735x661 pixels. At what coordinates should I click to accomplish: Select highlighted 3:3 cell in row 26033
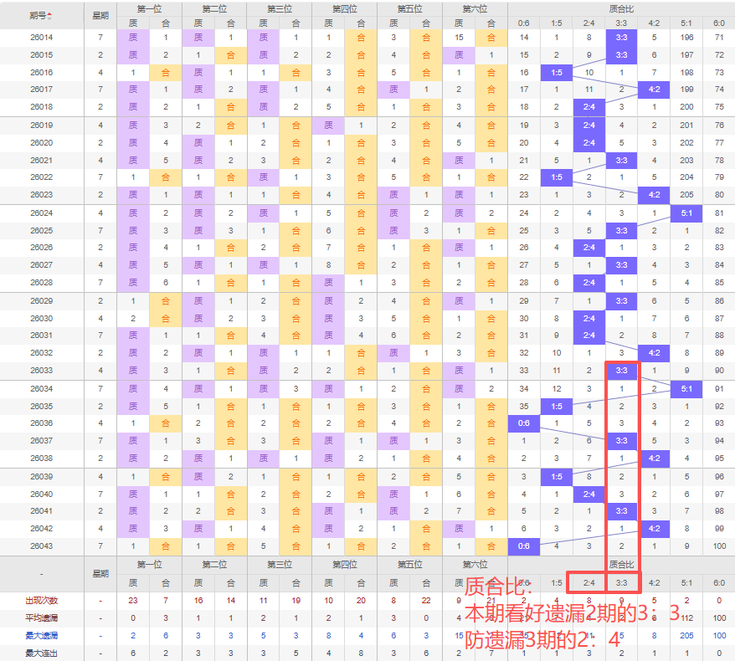[621, 370]
